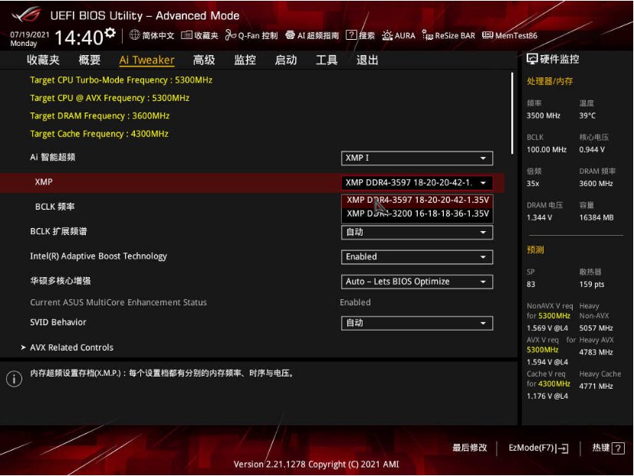Open the 工具 tools menu

pyautogui.click(x=325, y=60)
